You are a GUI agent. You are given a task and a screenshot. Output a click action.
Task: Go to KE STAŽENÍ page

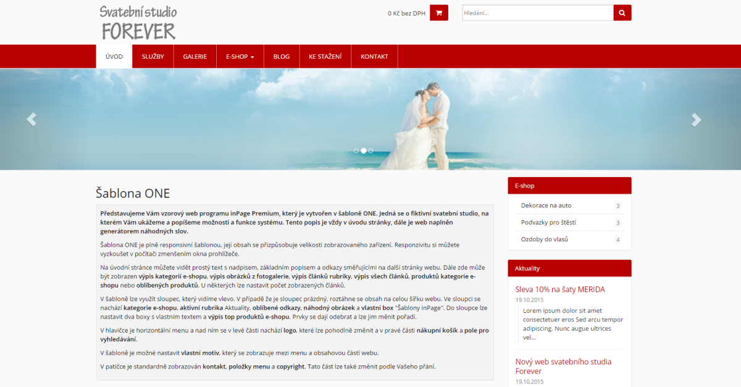point(325,57)
